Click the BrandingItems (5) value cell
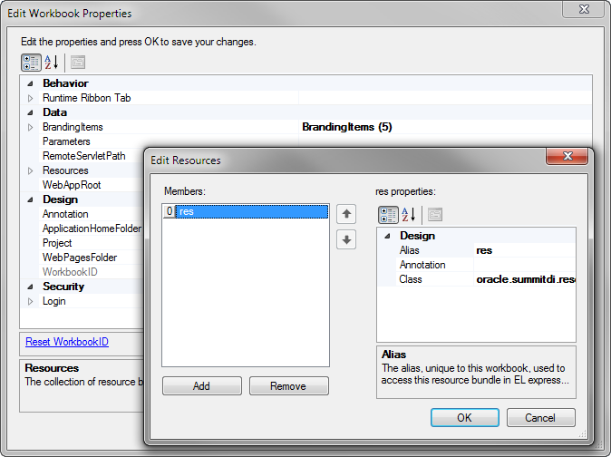Image resolution: width=611 pixels, height=457 pixels. [x=445, y=127]
